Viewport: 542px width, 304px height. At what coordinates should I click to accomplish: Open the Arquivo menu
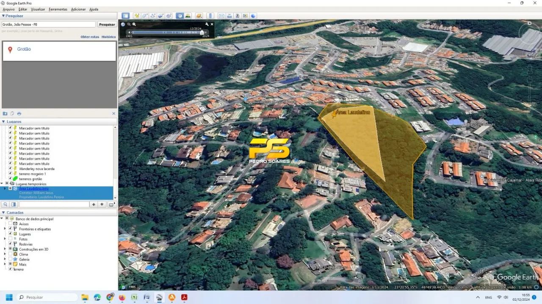click(x=8, y=9)
